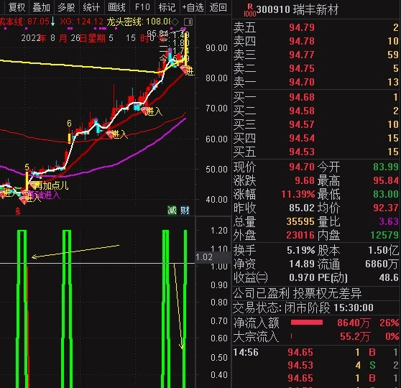Click the blue 财 finance icon
The image size is (401, 388).
185,211
